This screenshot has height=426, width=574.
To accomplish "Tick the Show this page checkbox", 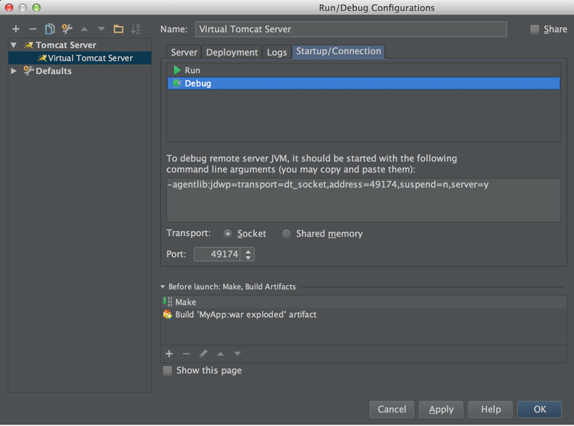I will [167, 370].
